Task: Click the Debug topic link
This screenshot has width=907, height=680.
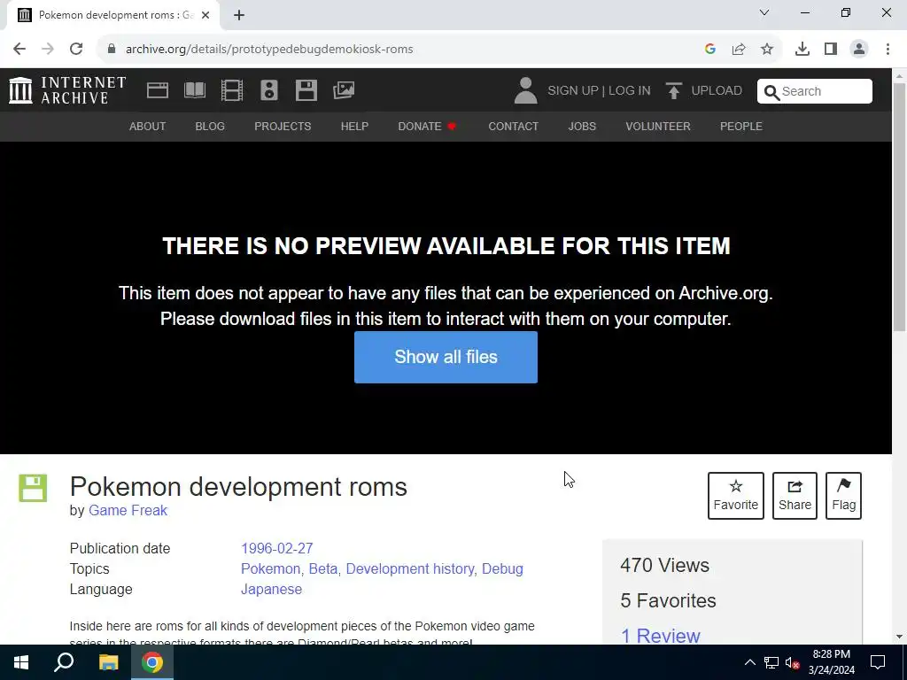Action: pyautogui.click(x=503, y=568)
